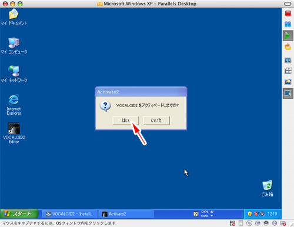Click the blue pause button in Parallels sidebar

[288, 24]
